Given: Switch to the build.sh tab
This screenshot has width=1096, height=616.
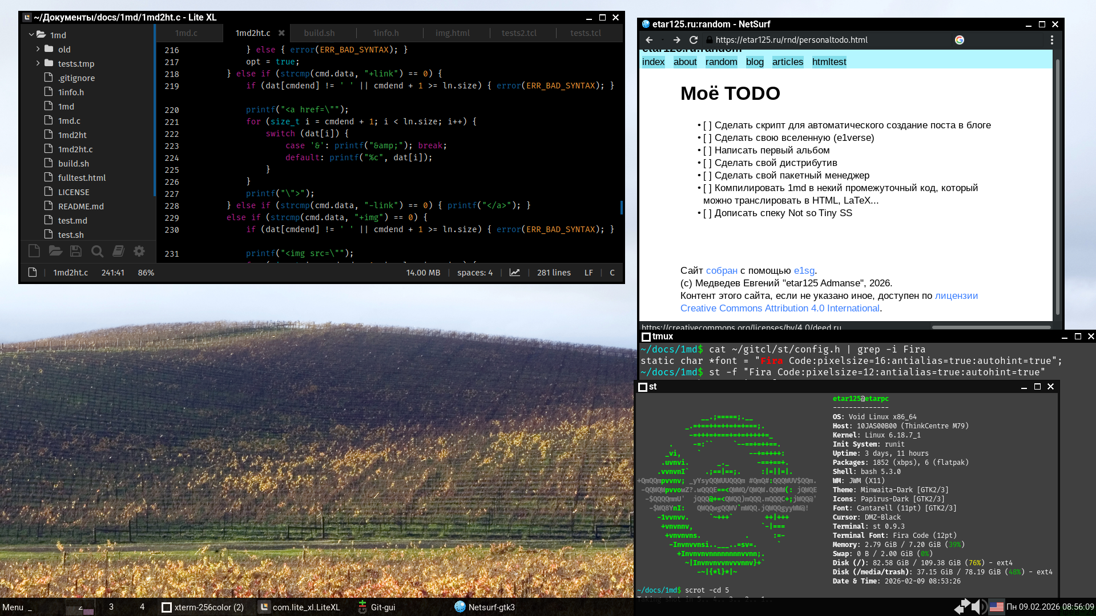Looking at the screenshot, I should [x=319, y=33].
